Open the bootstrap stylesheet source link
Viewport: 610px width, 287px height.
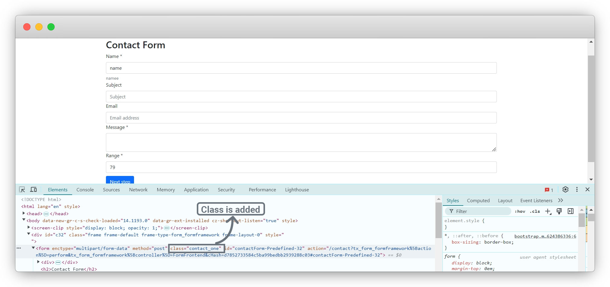[545, 236]
